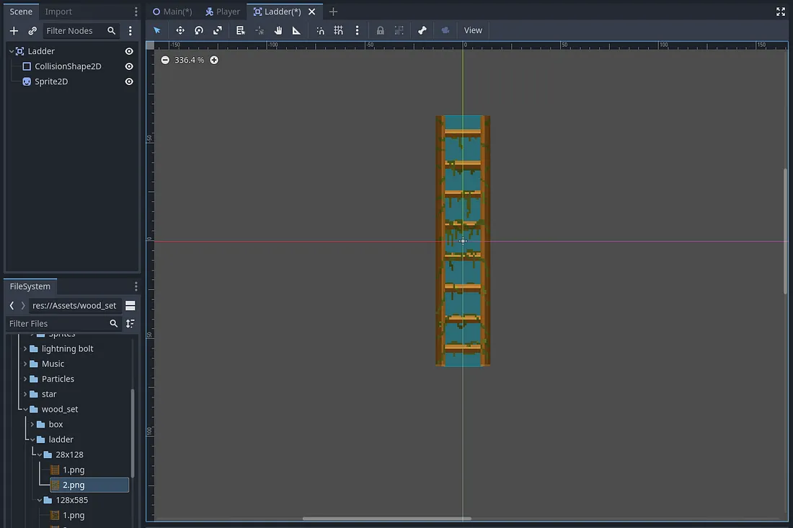Zoom out with the minus button

(x=165, y=60)
